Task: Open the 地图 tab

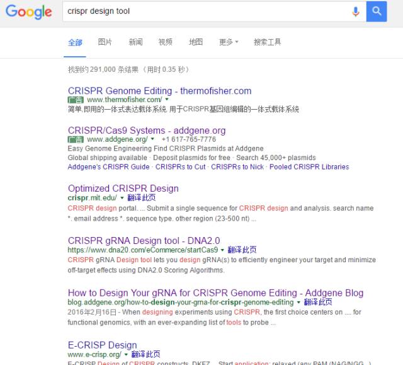Action: [196, 42]
